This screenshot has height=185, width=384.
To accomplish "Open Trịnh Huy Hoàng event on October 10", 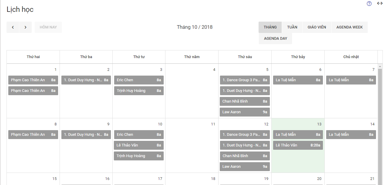I will [139, 156].
